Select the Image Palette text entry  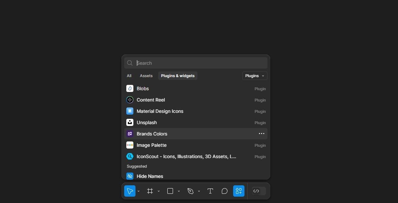151,145
